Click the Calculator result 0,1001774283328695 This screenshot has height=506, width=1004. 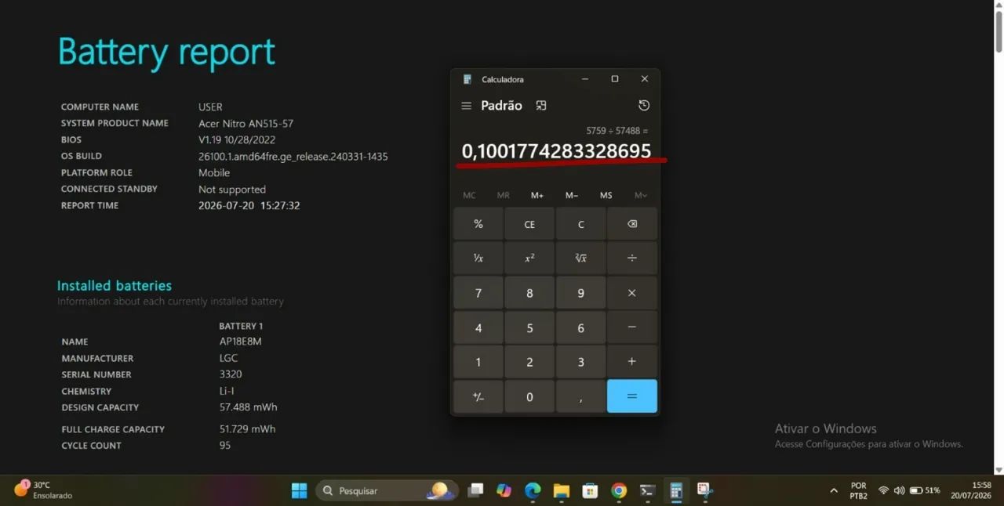[556, 150]
